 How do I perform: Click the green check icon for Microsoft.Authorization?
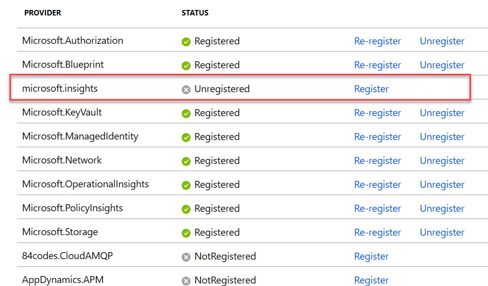tap(186, 42)
